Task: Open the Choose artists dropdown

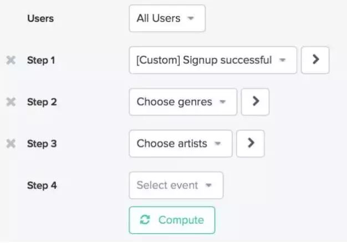Action: (x=180, y=144)
